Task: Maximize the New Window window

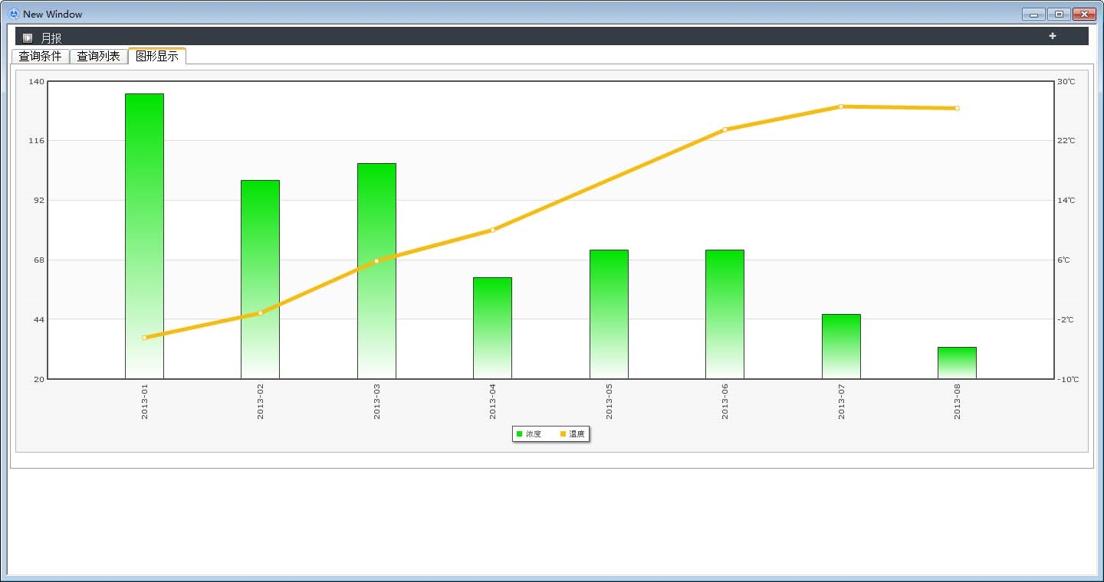Action: coord(1059,14)
